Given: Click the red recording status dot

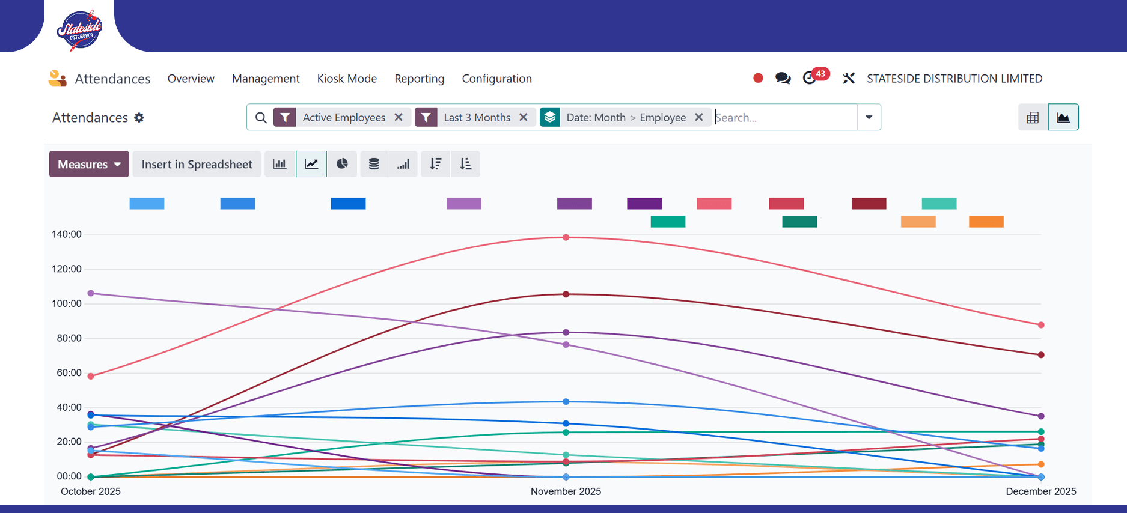Looking at the screenshot, I should tap(758, 78).
